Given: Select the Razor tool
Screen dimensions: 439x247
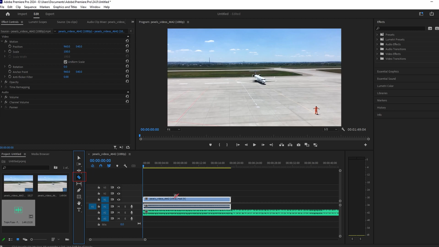Looking at the screenshot, I should [79, 177].
